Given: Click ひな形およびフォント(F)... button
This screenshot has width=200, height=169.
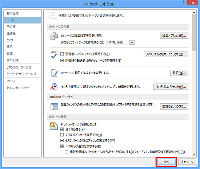Looking at the screenshot, I should coord(171,87).
